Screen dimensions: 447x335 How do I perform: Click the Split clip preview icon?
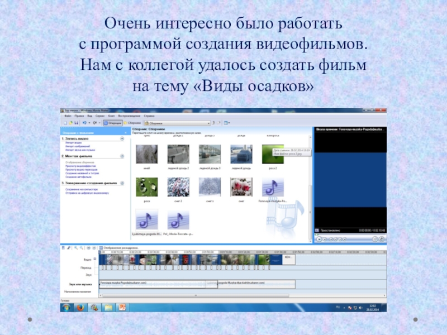tap(375, 240)
